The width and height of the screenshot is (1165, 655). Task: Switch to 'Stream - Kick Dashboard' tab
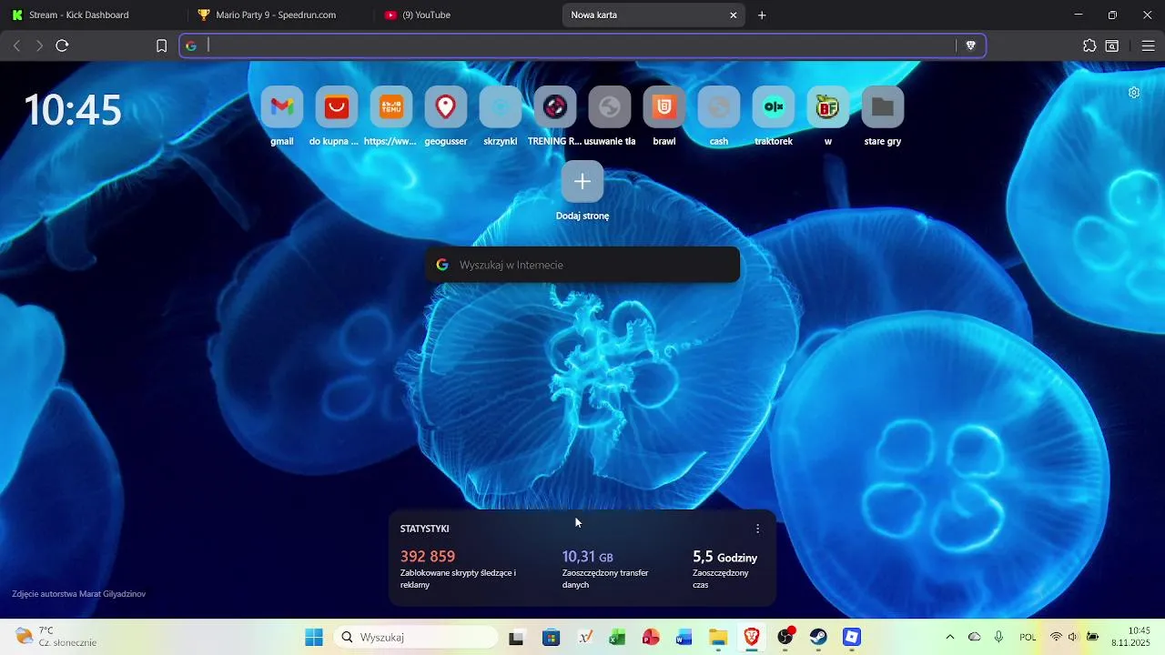pos(95,15)
